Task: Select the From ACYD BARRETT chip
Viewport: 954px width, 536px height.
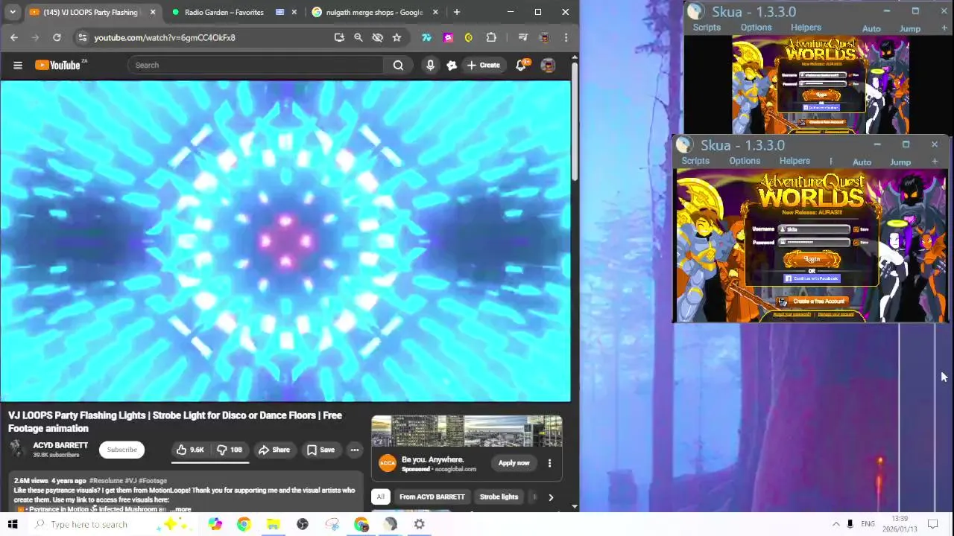Action: [x=432, y=497]
